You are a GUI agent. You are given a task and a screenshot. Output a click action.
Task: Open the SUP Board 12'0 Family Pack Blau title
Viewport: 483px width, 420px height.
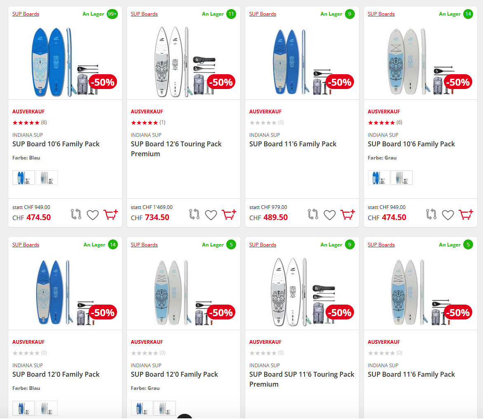[56, 374]
